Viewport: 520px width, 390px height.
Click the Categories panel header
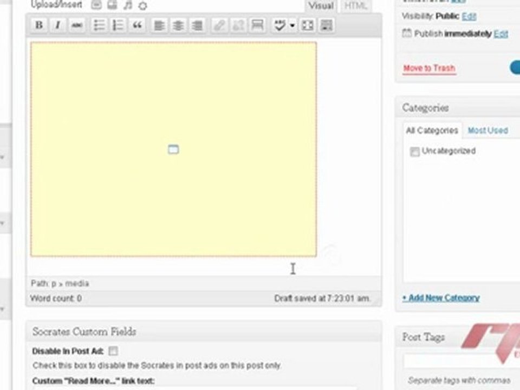tap(458, 108)
